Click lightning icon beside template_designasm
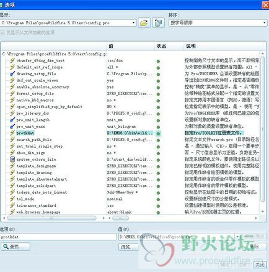This screenshot has width=269, height=272. (12, 166)
